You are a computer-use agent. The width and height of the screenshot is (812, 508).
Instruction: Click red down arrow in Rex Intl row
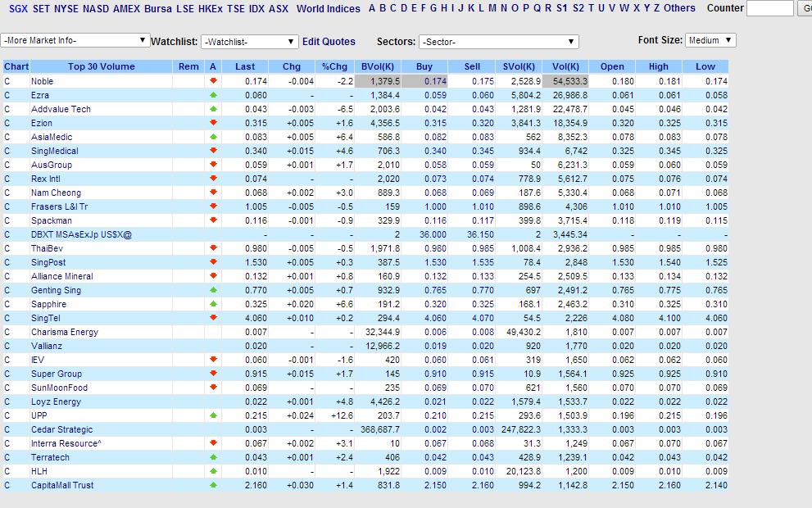[x=213, y=178]
